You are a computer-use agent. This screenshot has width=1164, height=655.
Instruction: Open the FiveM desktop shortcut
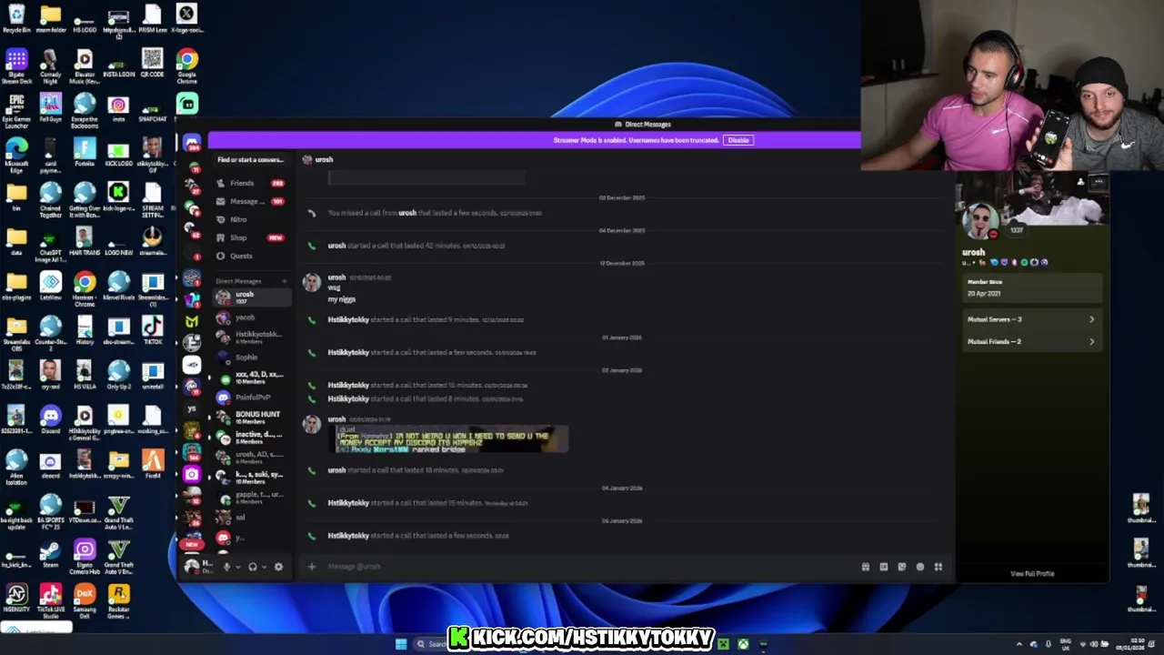coord(153,465)
